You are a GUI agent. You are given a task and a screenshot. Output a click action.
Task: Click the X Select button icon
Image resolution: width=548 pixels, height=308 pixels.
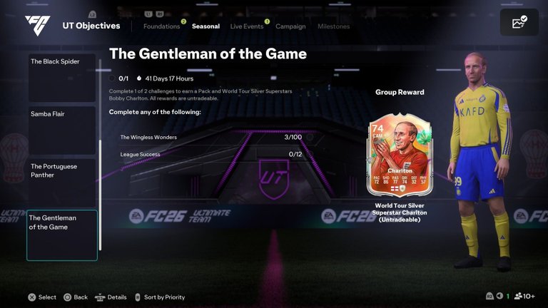pyautogui.click(x=32, y=297)
